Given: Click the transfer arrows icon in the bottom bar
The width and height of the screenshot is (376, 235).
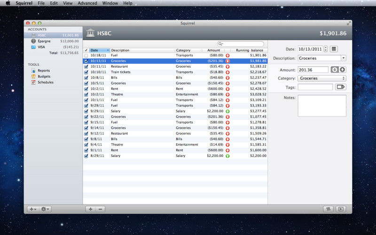Looking at the screenshot, I should coord(328,209).
